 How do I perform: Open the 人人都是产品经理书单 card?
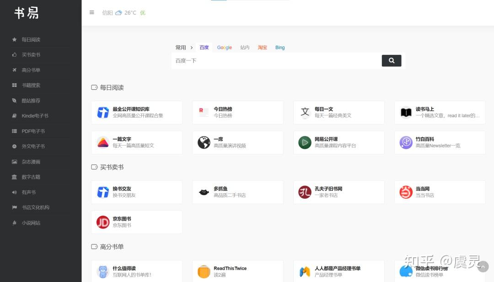[338, 271]
